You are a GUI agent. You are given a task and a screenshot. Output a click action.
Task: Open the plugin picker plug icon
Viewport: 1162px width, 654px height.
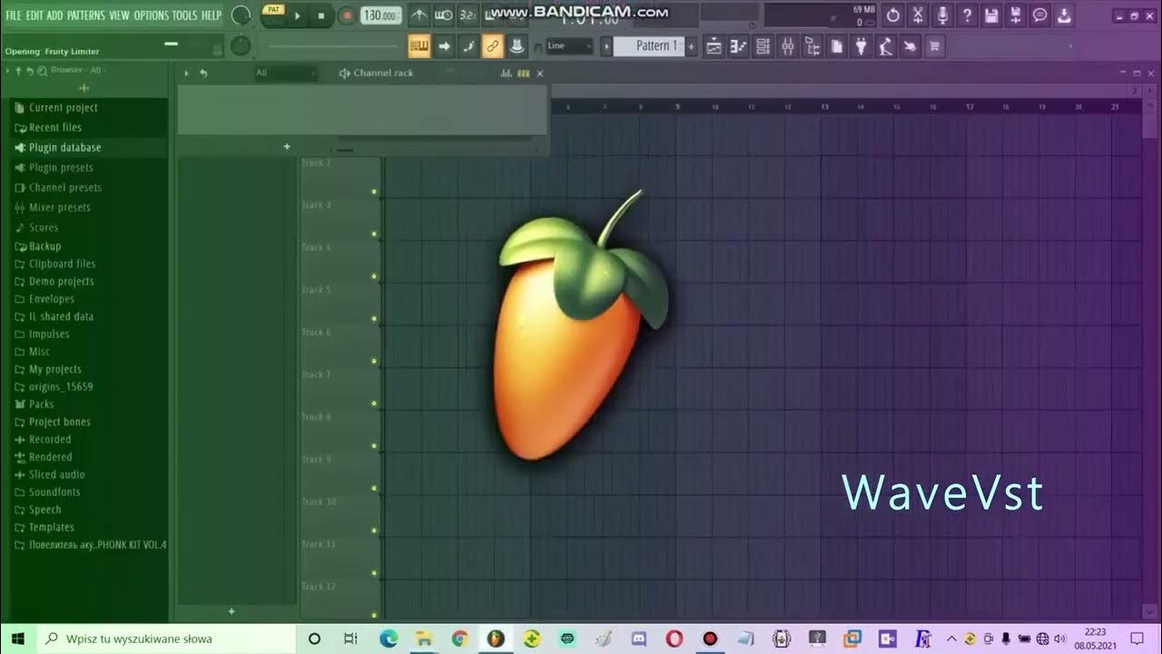(x=861, y=45)
